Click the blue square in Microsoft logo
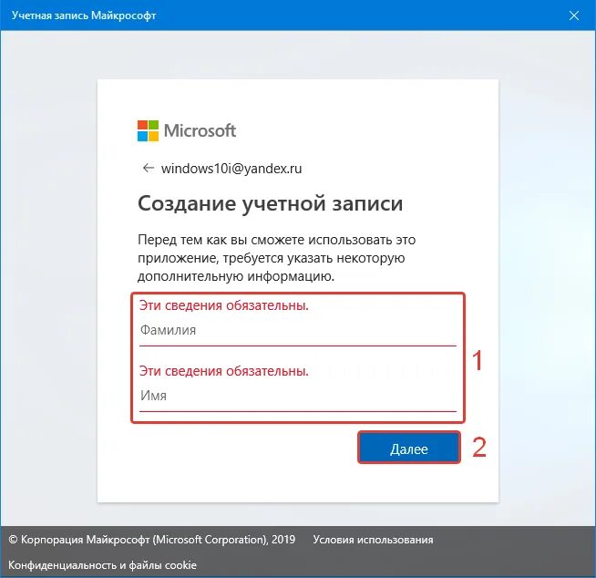Screen dimensions: 596x578 [x=142, y=136]
